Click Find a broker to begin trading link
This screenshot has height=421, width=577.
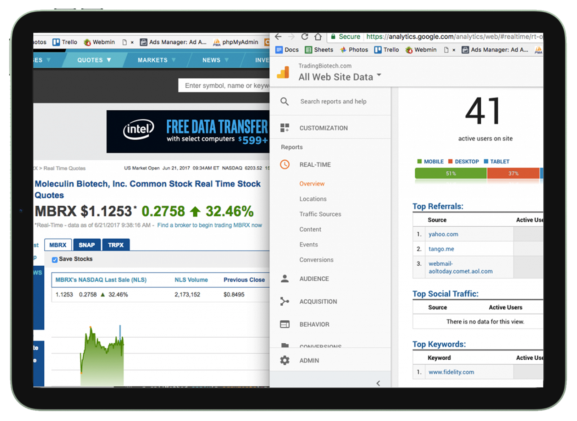(x=210, y=225)
